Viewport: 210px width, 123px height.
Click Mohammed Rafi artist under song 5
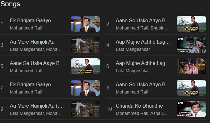click(x=26, y=71)
